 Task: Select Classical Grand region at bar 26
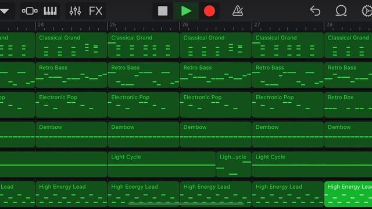coord(216,45)
